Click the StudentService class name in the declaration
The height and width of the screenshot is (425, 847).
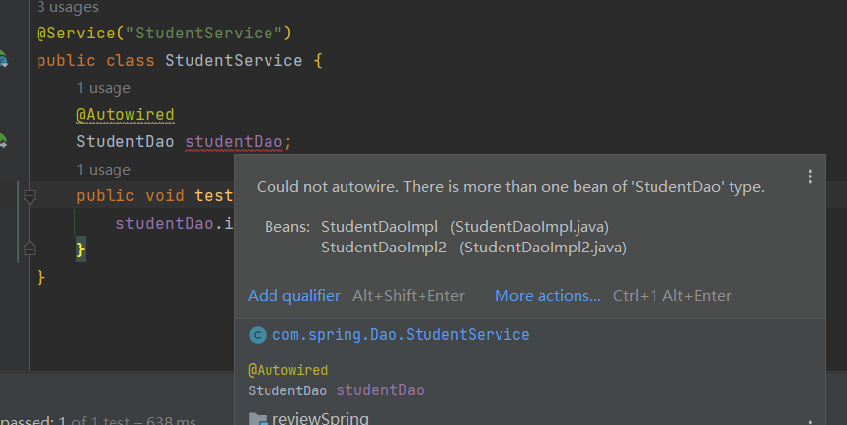tap(233, 61)
